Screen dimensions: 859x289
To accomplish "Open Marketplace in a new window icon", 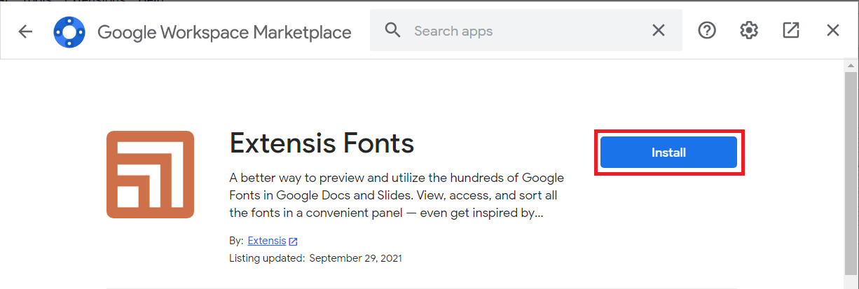I will click(791, 31).
